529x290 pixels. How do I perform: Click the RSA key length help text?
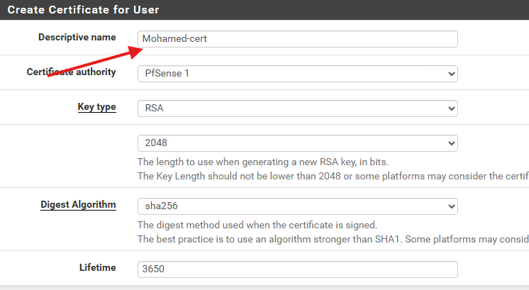pyautogui.click(x=263, y=162)
